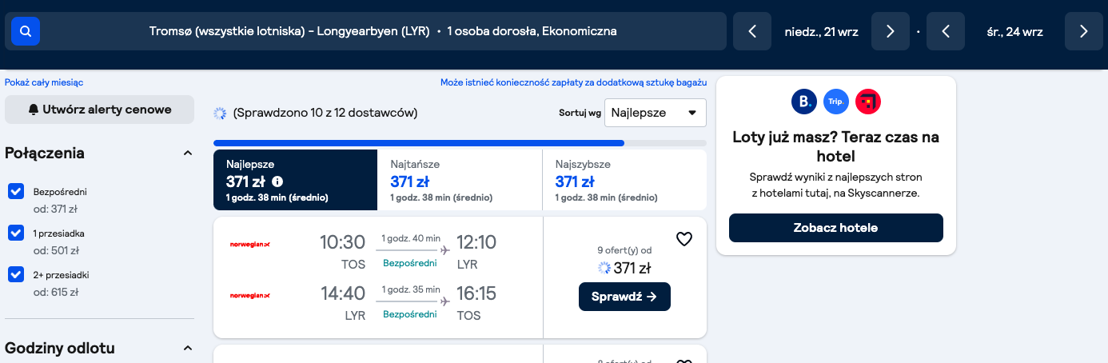Viewport: 1108px width, 363px height.
Task: Click Zobacz hotele button
Action: (x=835, y=228)
